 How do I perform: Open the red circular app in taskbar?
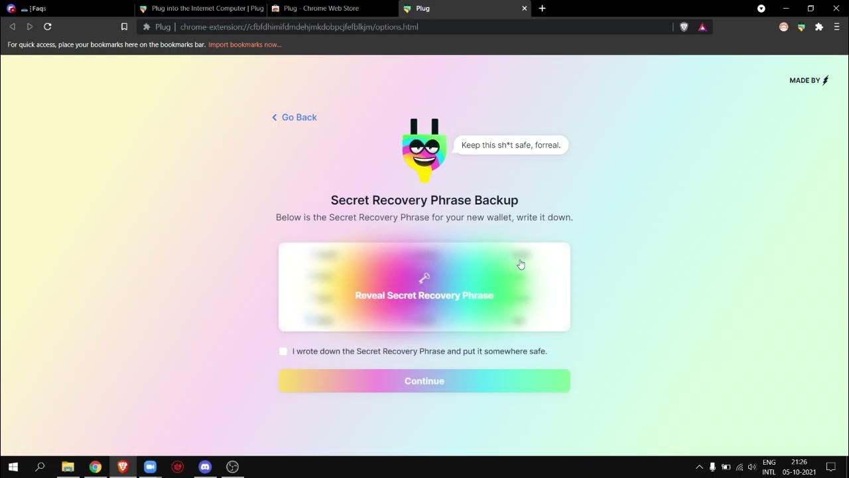pyautogui.click(x=178, y=467)
